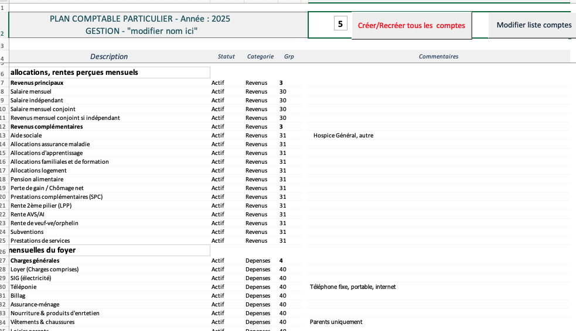Viewport: 576px width, 331px height.
Task: Click the 'Description' column header cell
Action: pos(109,57)
